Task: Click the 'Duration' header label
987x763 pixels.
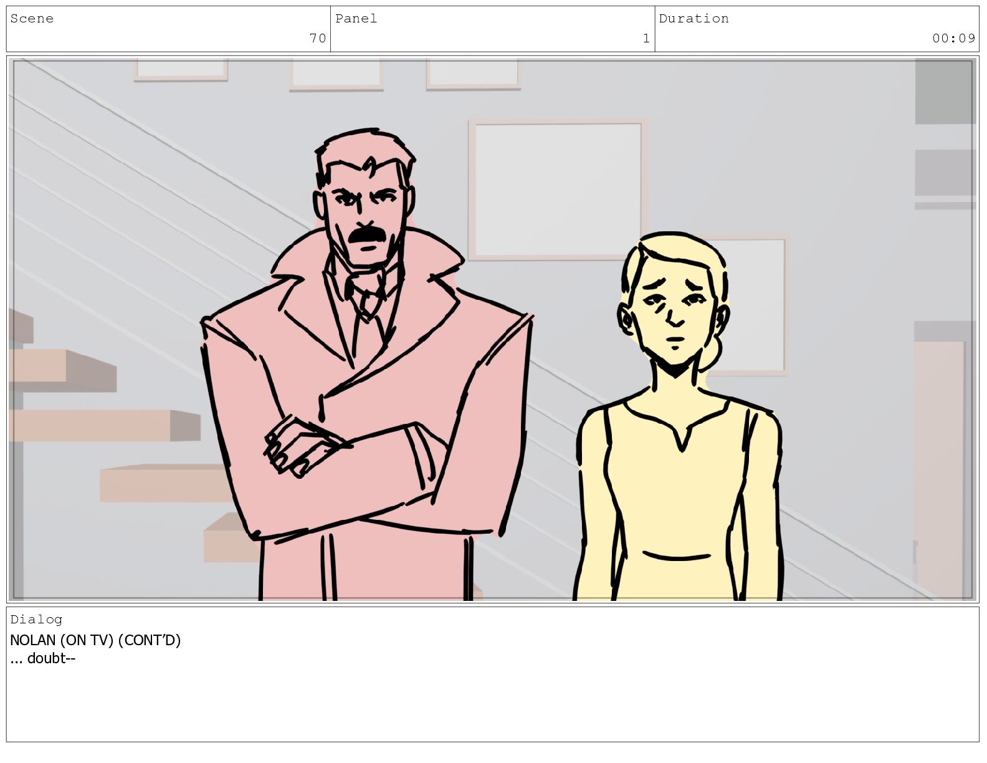Action: click(x=694, y=19)
